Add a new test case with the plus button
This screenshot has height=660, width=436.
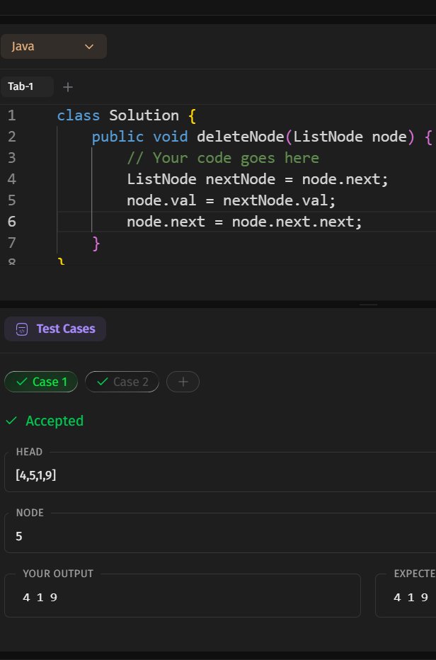click(183, 382)
